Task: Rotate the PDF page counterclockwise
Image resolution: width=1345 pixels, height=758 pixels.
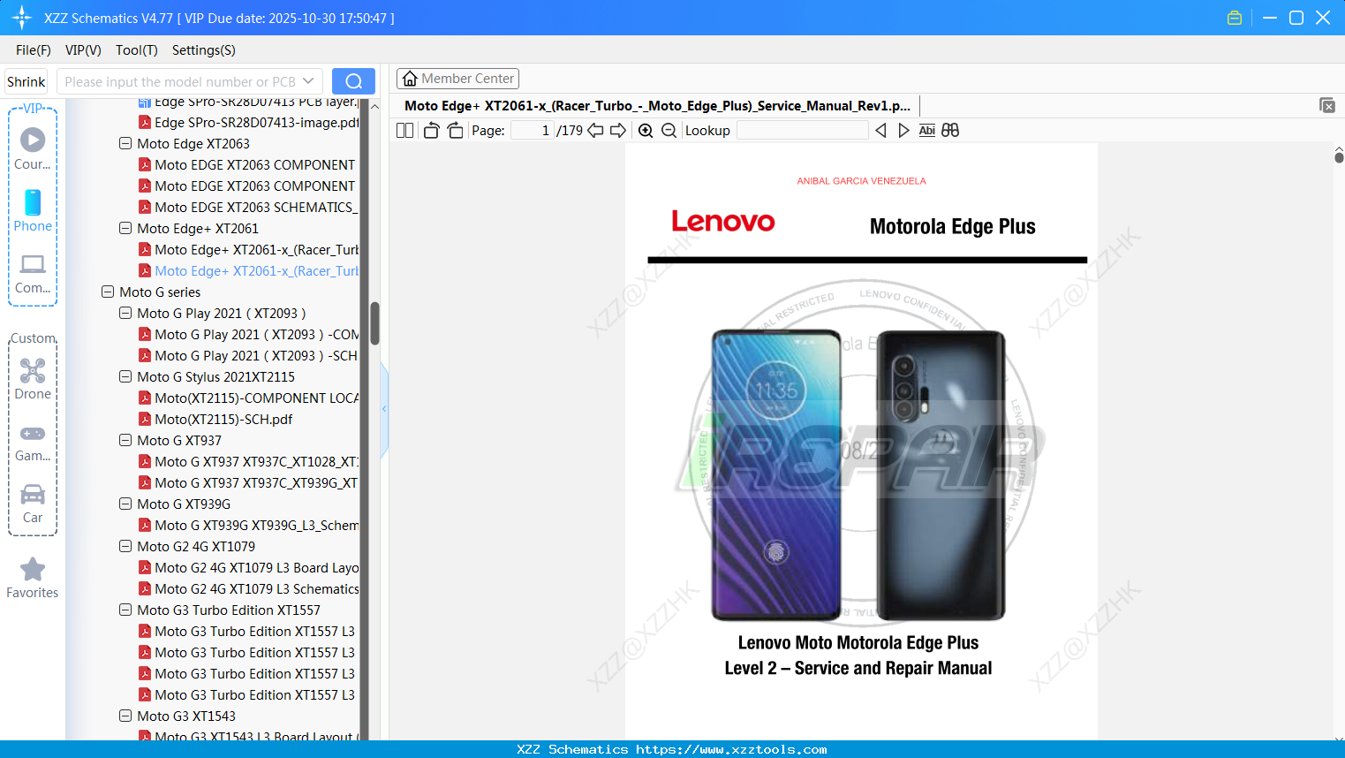Action: (x=430, y=129)
